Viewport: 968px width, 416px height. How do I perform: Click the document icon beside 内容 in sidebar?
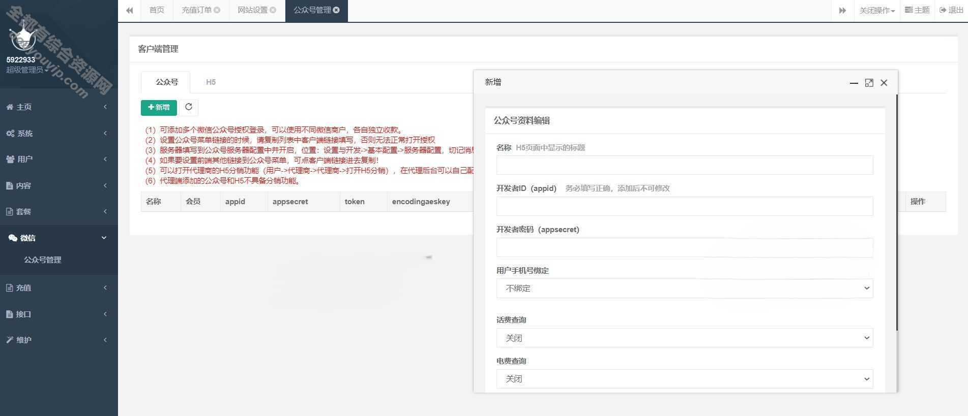(9, 185)
